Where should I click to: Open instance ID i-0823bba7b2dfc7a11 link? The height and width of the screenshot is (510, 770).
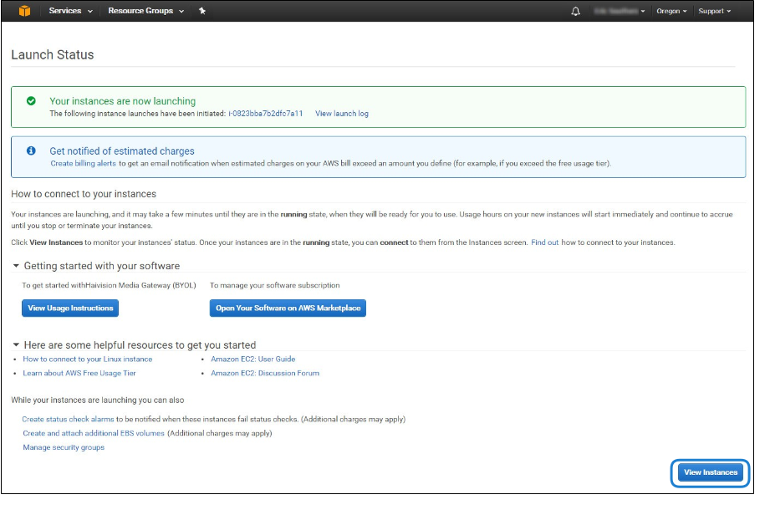265,114
